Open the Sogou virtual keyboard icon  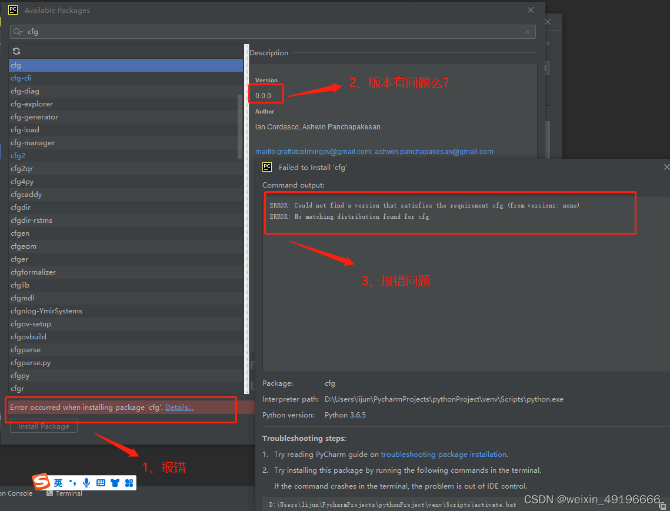point(100,482)
